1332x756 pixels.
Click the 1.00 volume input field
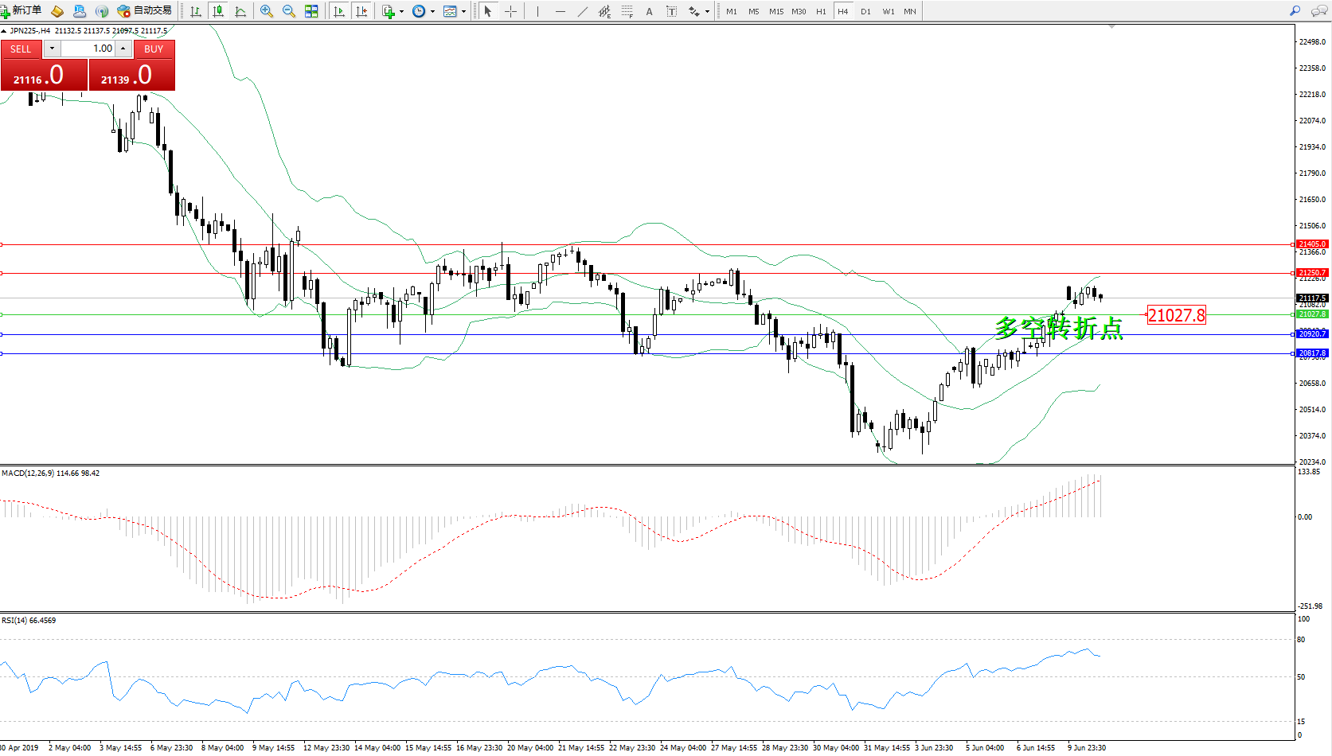(88, 49)
